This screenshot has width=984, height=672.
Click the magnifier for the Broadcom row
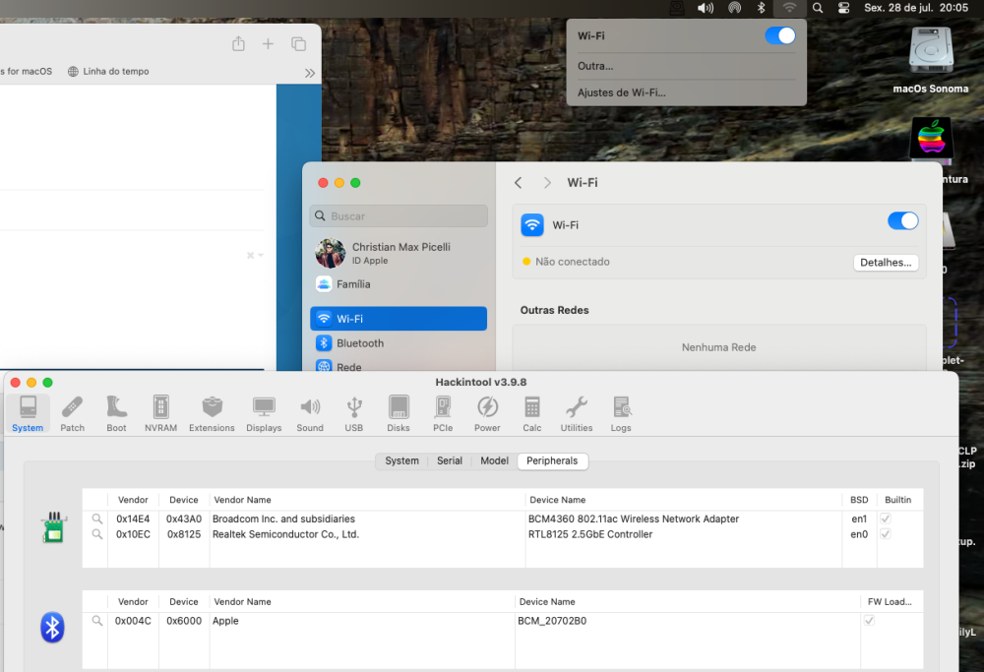click(x=96, y=519)
